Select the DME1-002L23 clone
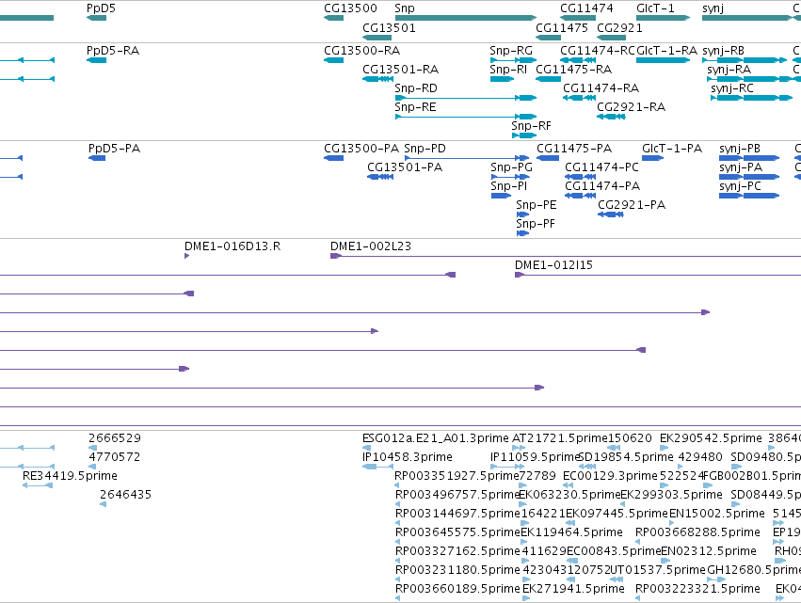Image resolution: width=801 pixels, height=603 pixels. (566, 256)
